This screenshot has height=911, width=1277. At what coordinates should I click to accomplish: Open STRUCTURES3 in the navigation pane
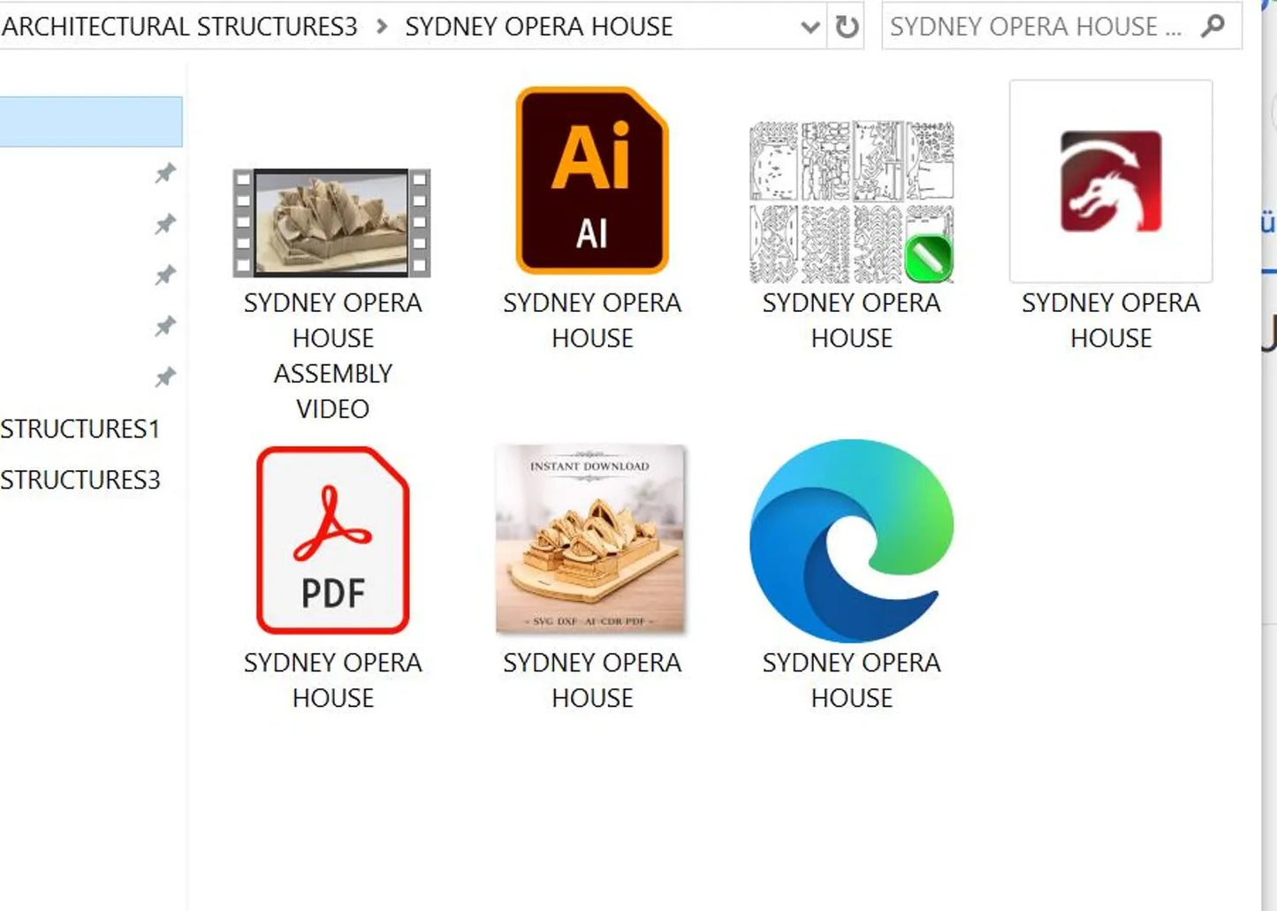[x=80, y=480]
